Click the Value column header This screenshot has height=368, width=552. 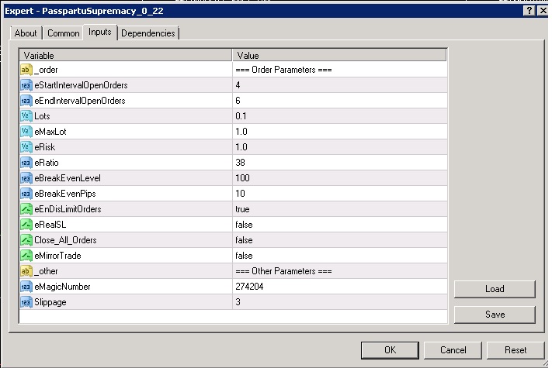339,56
